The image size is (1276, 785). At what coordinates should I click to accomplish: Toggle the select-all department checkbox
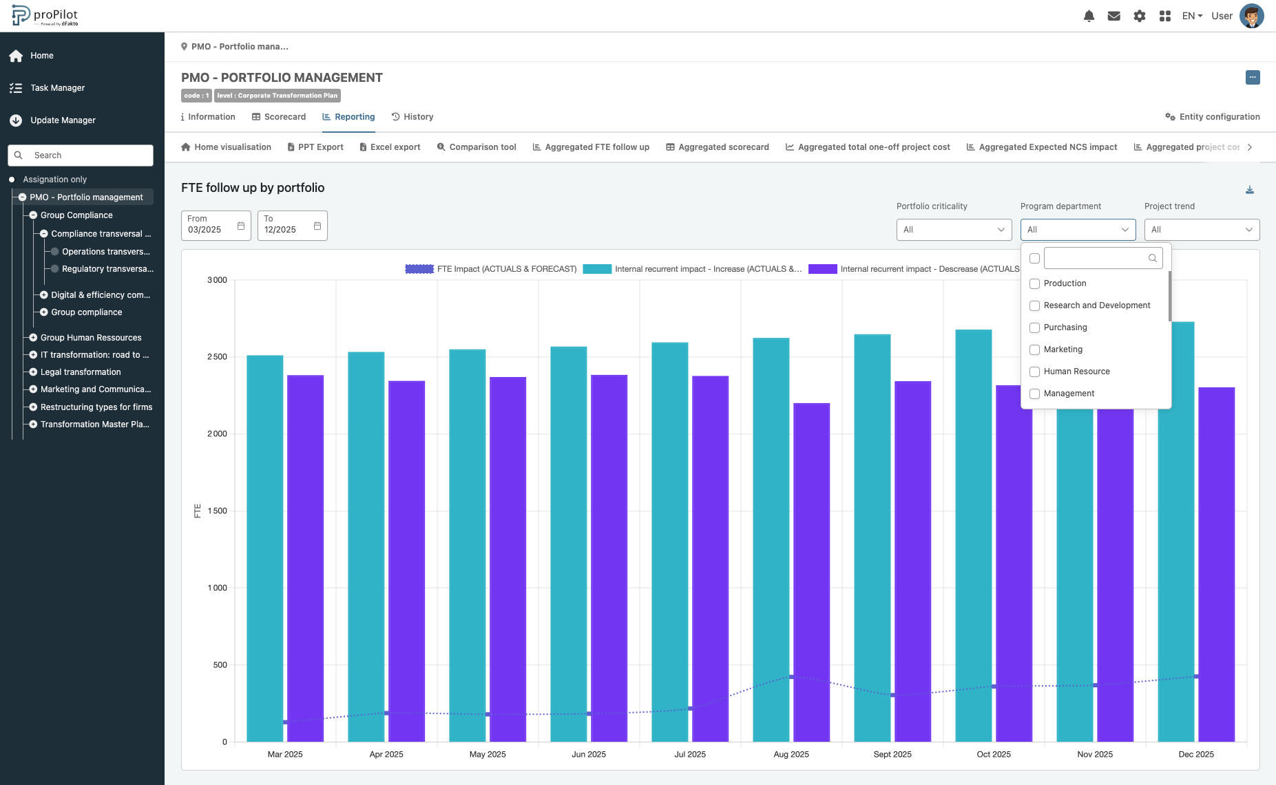[x=1034, y=259]
